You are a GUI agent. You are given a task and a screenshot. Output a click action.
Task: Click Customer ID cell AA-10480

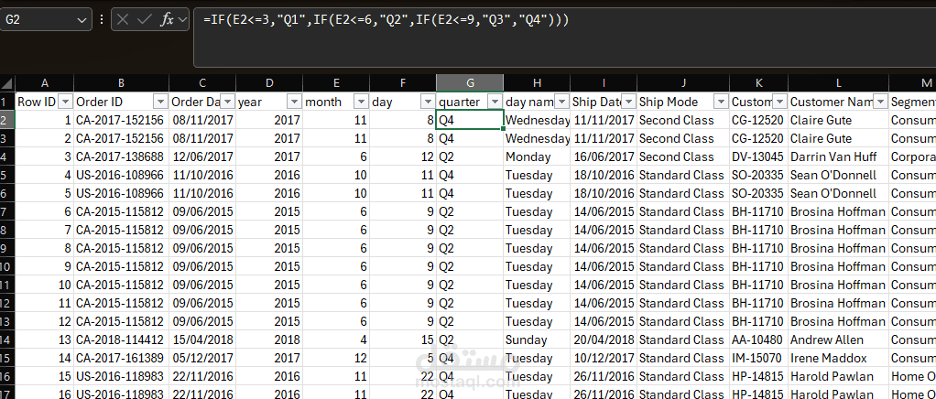click(758, 340)
